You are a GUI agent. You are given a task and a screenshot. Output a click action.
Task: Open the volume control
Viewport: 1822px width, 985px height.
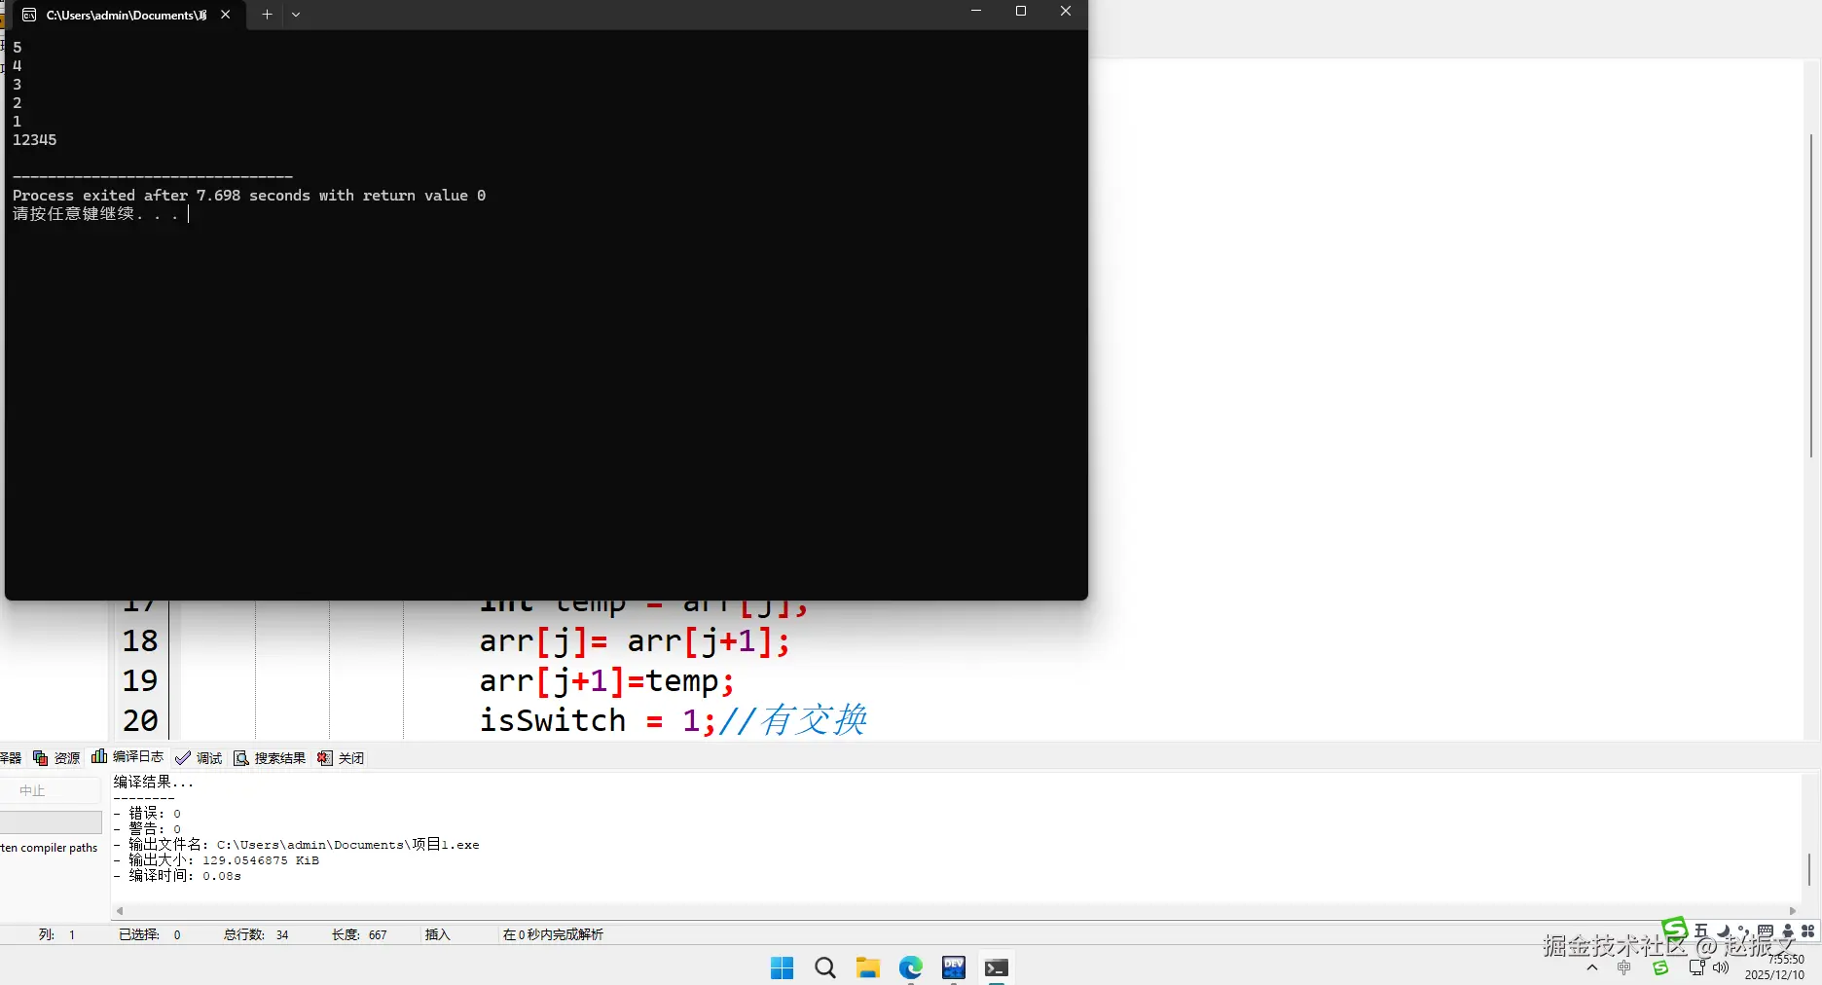tap(1721, 967)
